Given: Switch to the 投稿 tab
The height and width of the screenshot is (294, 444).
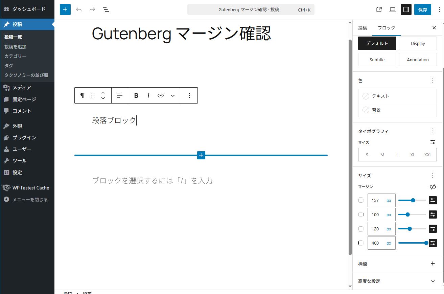Looking at the screenshot, I should coord(363,28).
